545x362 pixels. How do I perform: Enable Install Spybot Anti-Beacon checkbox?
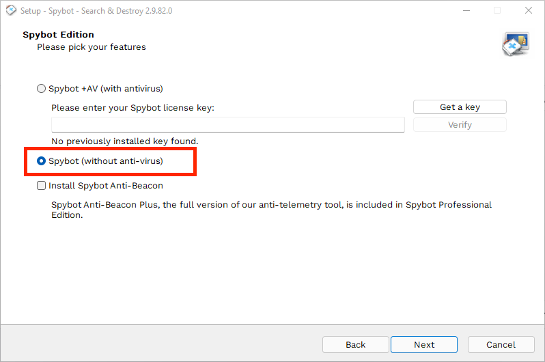tap(42, 186)
